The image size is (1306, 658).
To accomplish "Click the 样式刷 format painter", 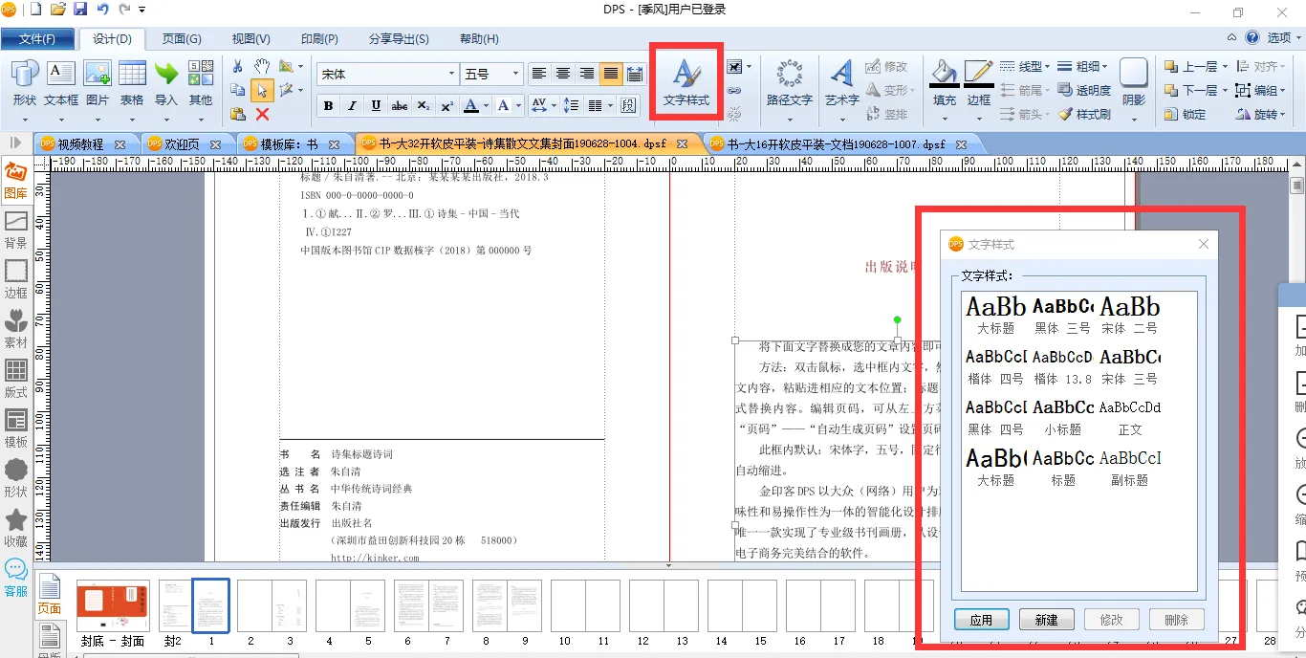I will (x=1085, y=114).
